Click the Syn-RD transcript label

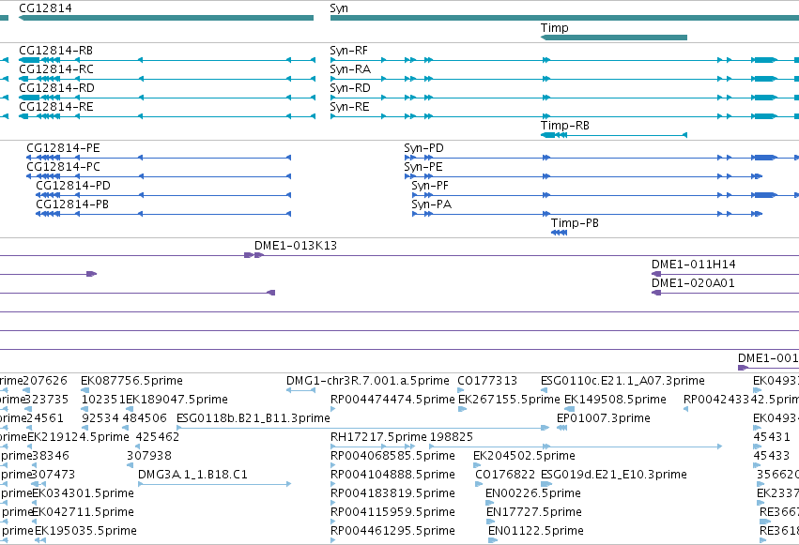(350, 88)
